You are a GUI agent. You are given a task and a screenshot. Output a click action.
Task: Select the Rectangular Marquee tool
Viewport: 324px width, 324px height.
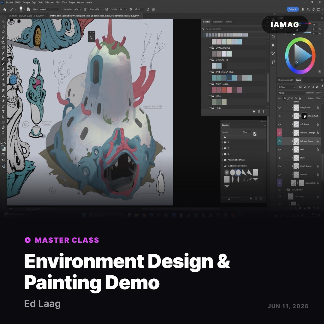[3, 27]
